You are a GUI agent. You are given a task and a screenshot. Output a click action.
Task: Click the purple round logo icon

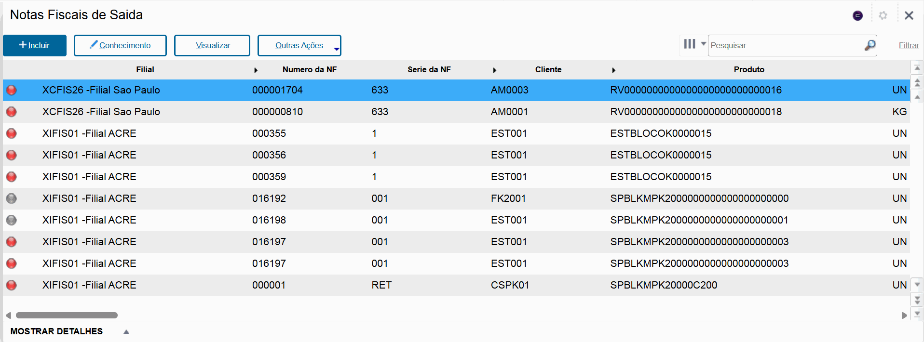857,15
